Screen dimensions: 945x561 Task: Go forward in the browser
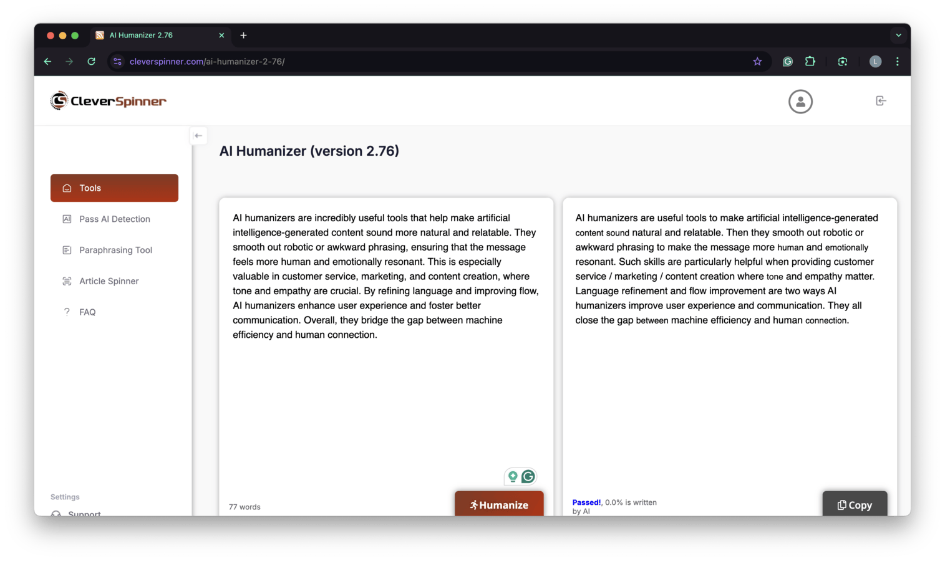69,61
